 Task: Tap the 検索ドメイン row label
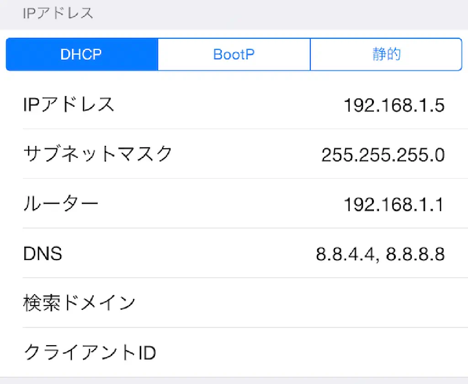pos(79,303)
